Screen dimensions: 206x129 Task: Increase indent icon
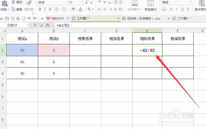(121, 2)
